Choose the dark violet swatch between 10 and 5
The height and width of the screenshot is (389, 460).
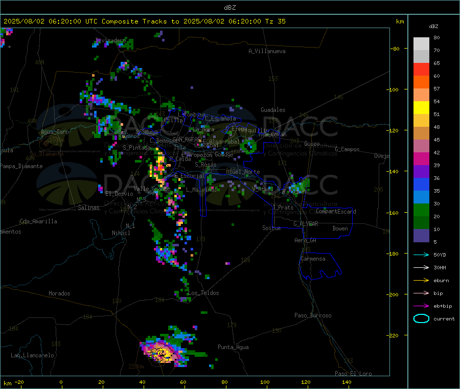pyautogui.click(x=421, y=236)
